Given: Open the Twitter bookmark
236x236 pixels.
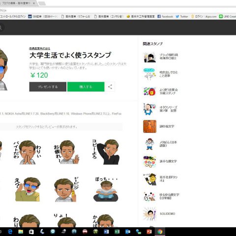Looking at the screenshot, I should pyautogui.click(x=182, y=16).
